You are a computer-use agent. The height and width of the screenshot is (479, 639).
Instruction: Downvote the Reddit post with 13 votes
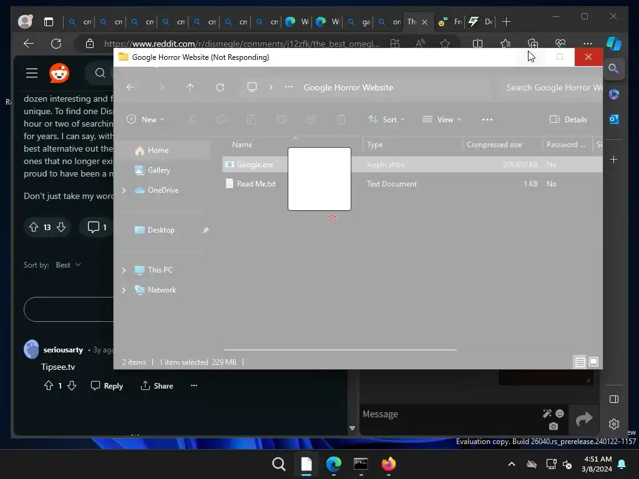[x=61, y=227]
